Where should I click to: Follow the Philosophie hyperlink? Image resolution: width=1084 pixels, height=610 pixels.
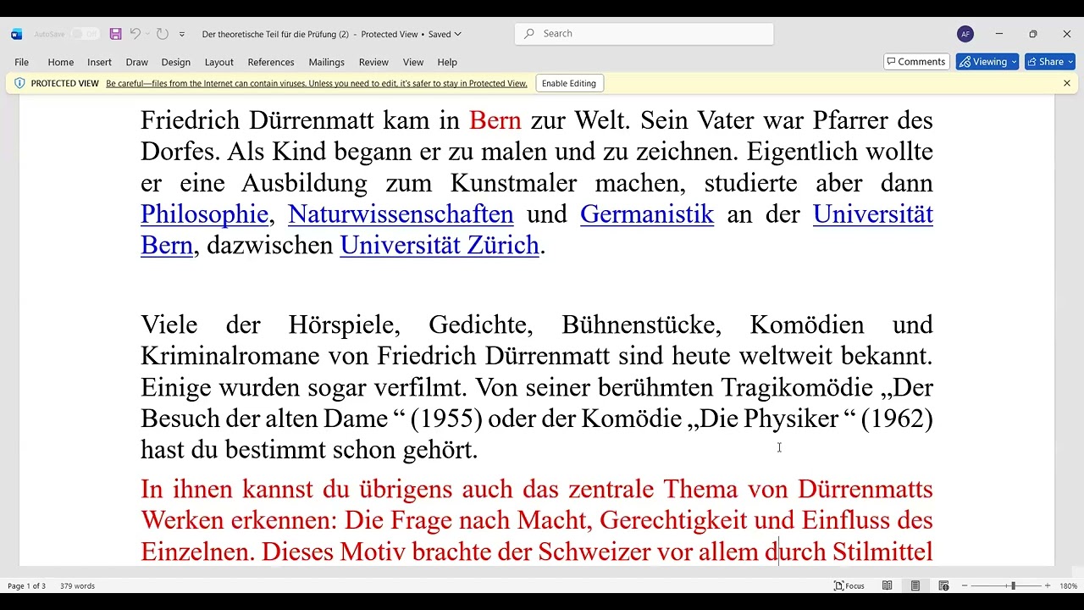click(x=205, y=214)
